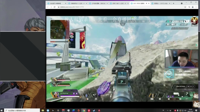Open the Apex Legends taskbar icon
This screenshot has width=200, height=112.
coord(99,110)
